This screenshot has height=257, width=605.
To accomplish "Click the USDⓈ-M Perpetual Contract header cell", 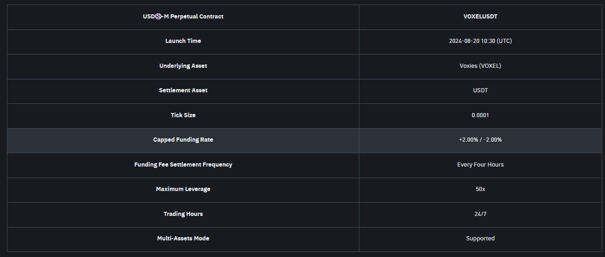I will 183,17.
